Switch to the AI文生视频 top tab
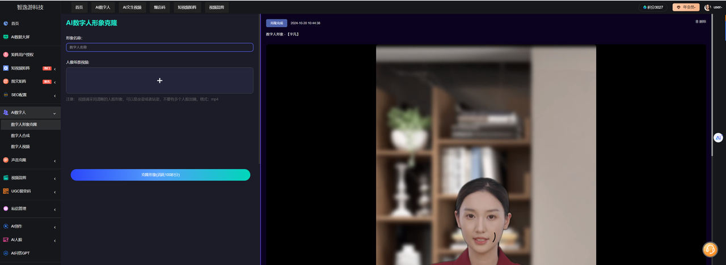 (133, 7)
